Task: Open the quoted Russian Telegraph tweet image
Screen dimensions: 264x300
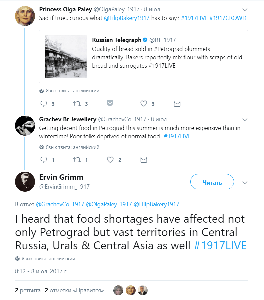Action: (66, 57)
